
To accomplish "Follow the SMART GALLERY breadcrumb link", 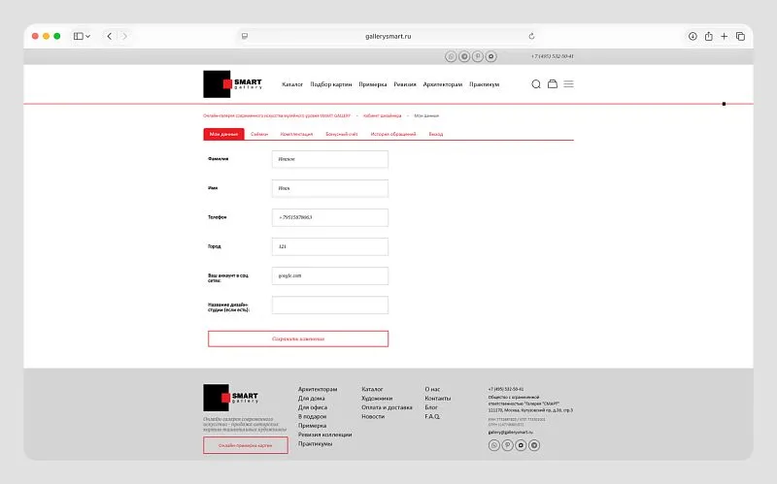I will [277, 115].
